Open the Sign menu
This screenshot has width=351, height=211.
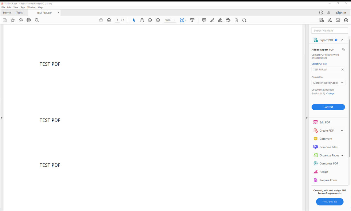click(x=22, y=7)
